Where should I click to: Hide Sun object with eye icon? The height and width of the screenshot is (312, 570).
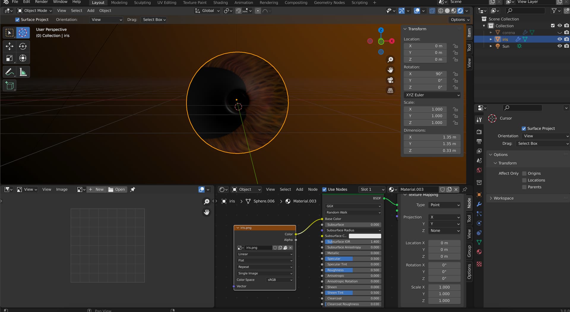coord(560,46)
